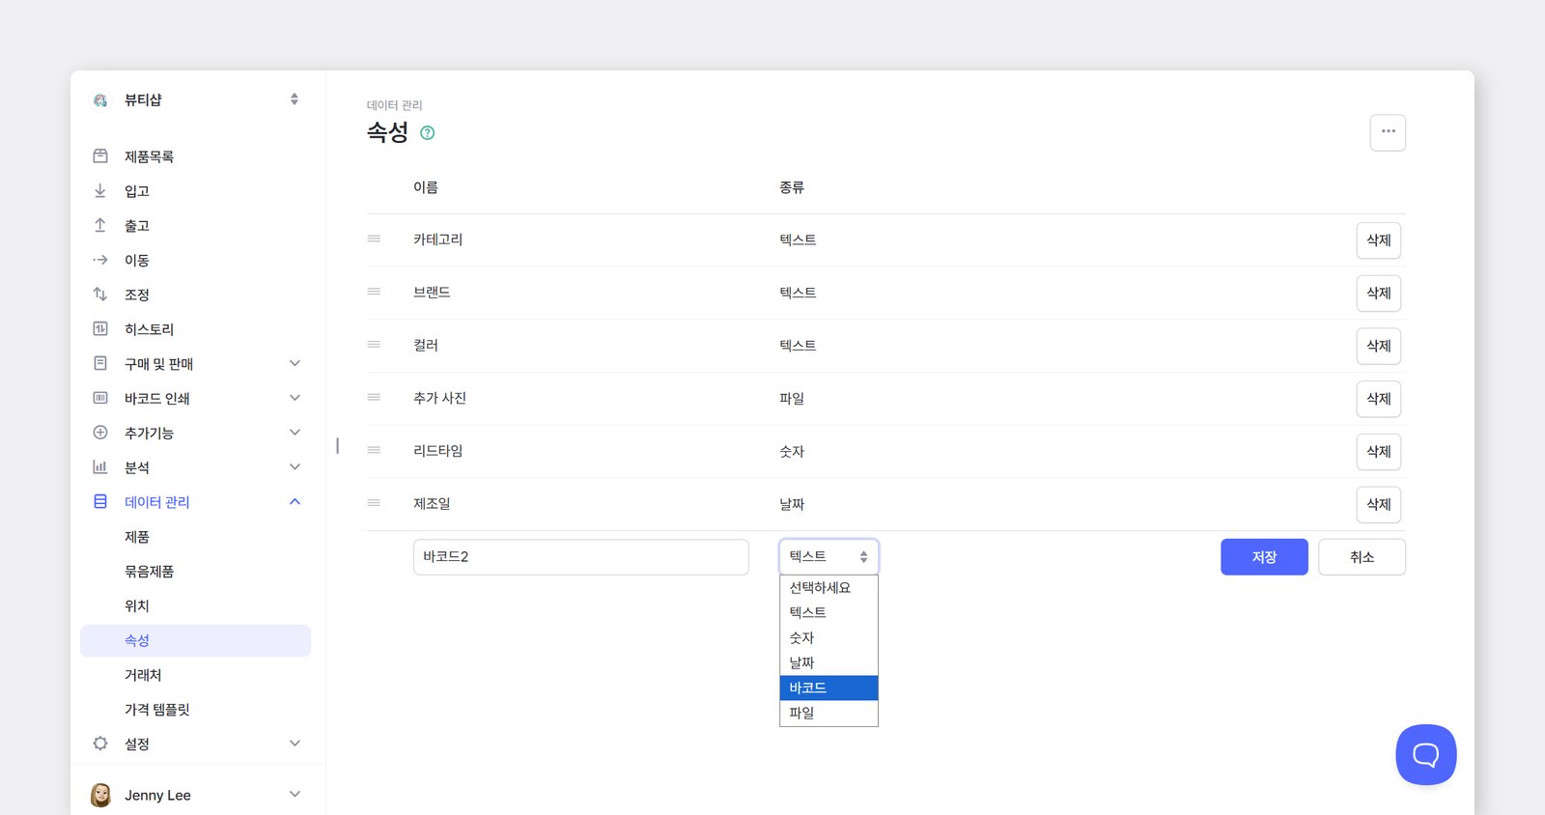The image size is (1545, 815).
Task: Choose 파일 in the type dropdown list
Action: tap(829, 713)
